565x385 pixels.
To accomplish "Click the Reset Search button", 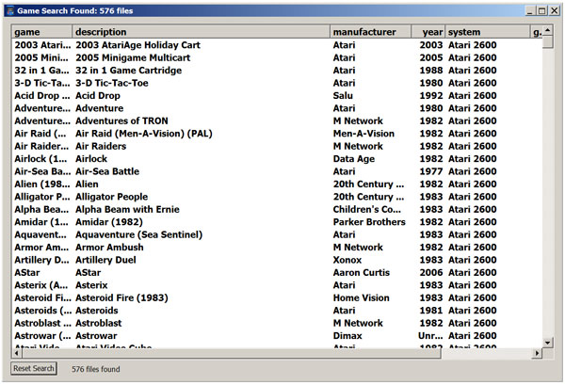I will pos(34,369).
